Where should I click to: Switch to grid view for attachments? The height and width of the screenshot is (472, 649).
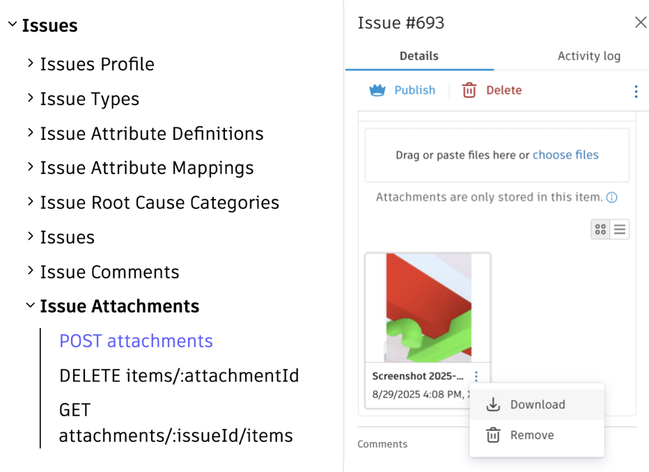600,229
